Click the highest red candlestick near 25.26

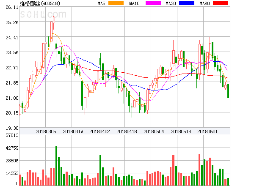pyautogui.click(x=54, y=20)
